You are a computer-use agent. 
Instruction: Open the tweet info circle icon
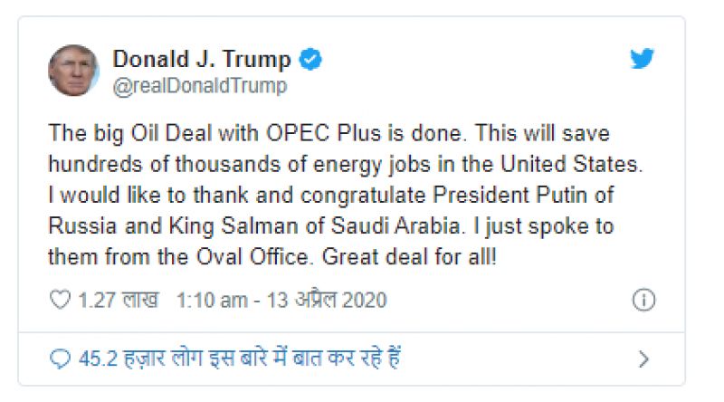643,301
